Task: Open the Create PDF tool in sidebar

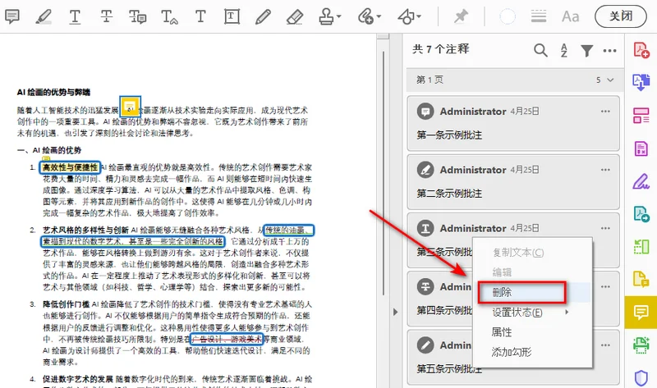Action: (641, 50)
